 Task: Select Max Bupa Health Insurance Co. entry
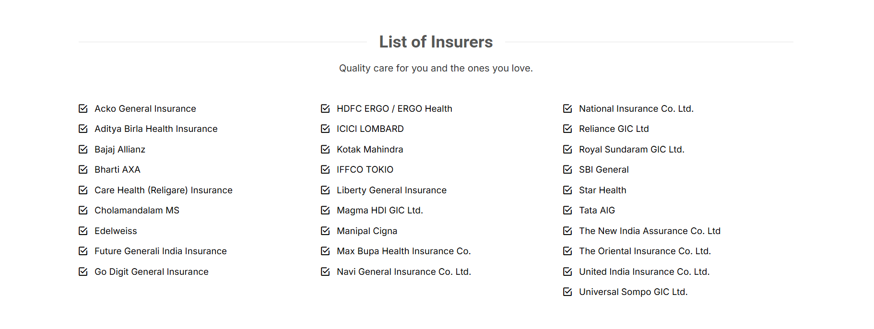(403, 251)
